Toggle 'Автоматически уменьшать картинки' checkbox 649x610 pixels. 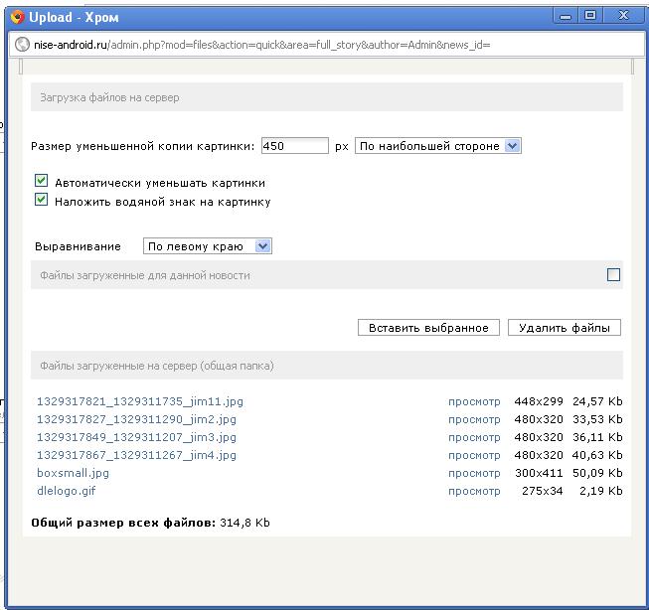pyautogui.click(x=42, y=182)
